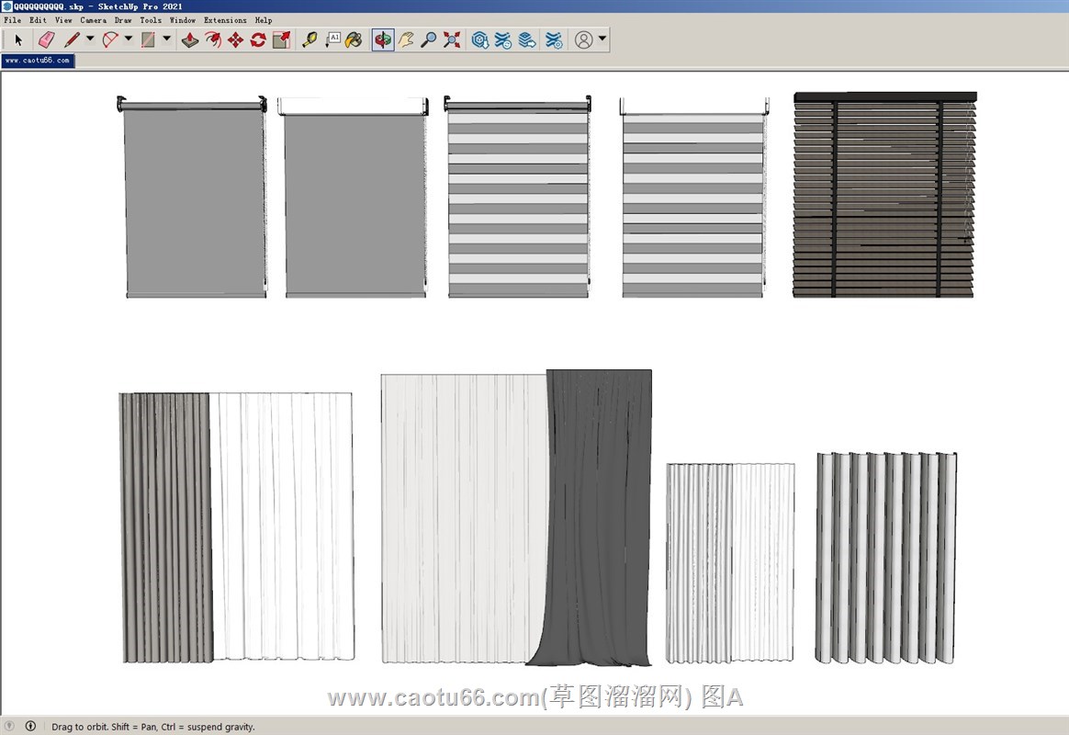
Task: Open the 3D Warehouse icon
Action: pos(479,40)
